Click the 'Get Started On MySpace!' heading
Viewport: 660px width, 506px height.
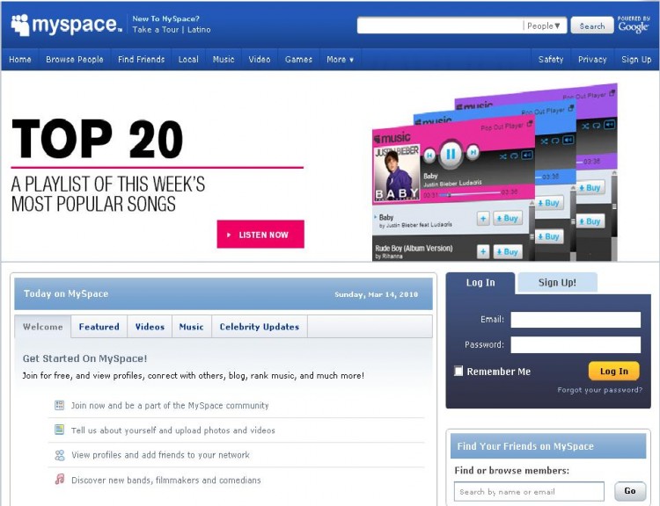85,358
